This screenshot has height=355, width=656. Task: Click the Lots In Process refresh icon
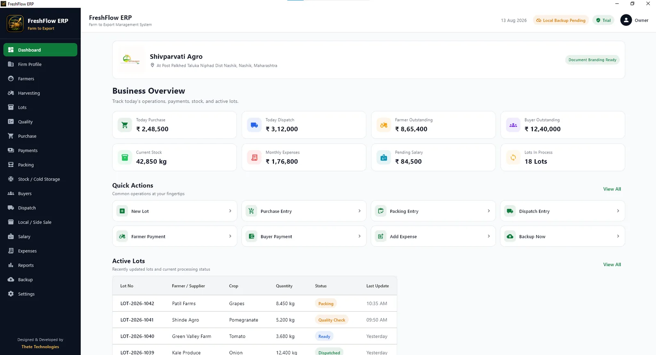pos(513,157)
